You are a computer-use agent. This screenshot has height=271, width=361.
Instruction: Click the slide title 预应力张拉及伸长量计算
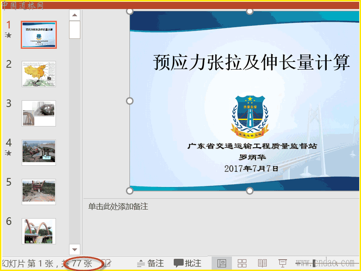[252, 62]
